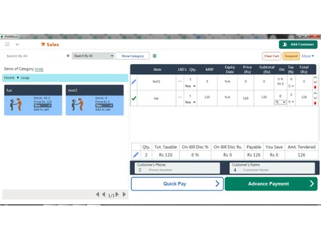Click the Add Customer button
Screen dimensions: 321x240
point(298,44)
